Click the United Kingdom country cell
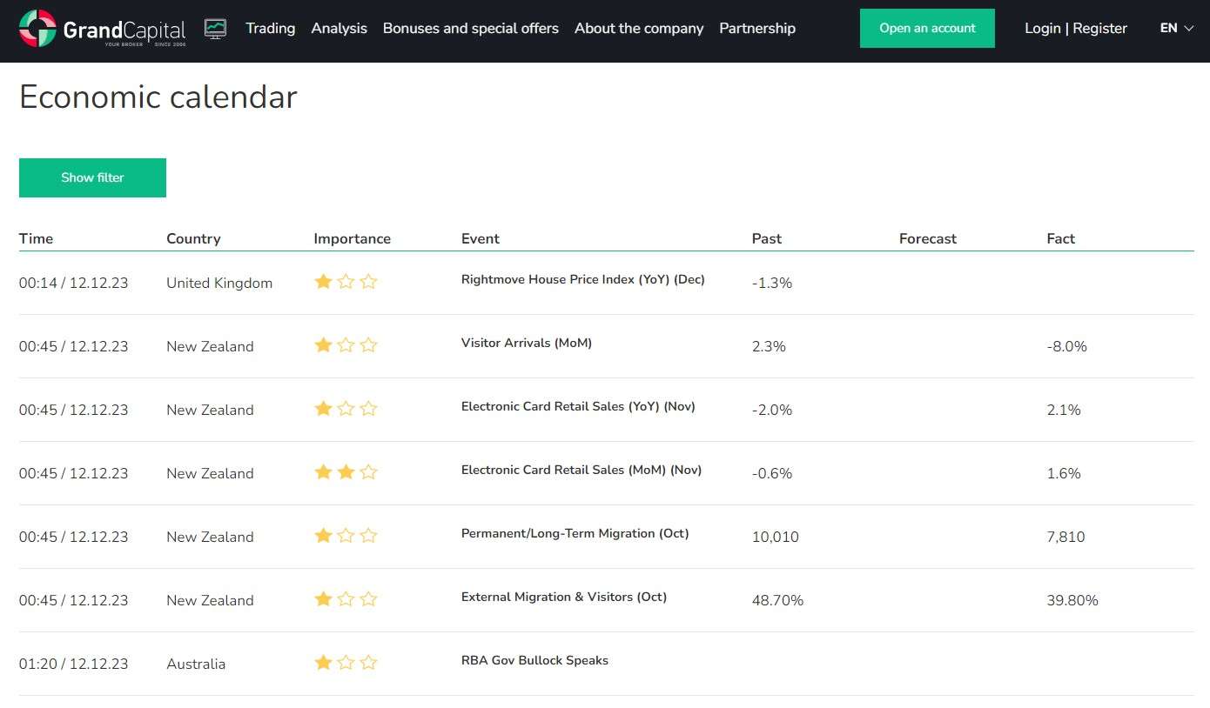This screenshot has height=708, width=1210. tap(219, 283)
